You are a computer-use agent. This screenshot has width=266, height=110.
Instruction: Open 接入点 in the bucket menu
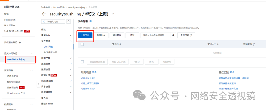pos(45,98)
